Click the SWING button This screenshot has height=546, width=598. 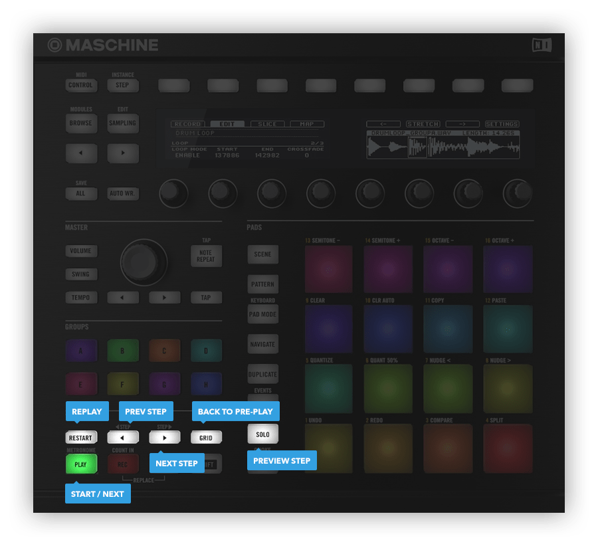coord(81,274)
